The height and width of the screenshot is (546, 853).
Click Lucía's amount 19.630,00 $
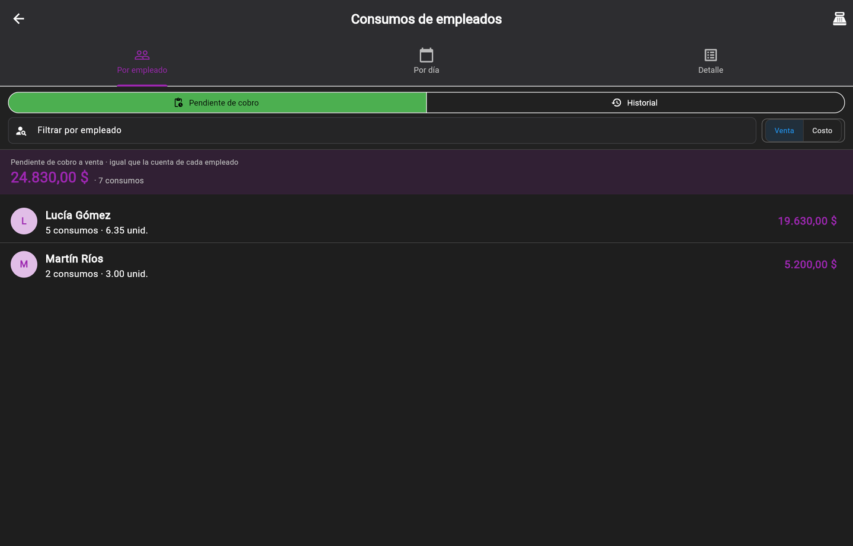coord(807,221)
